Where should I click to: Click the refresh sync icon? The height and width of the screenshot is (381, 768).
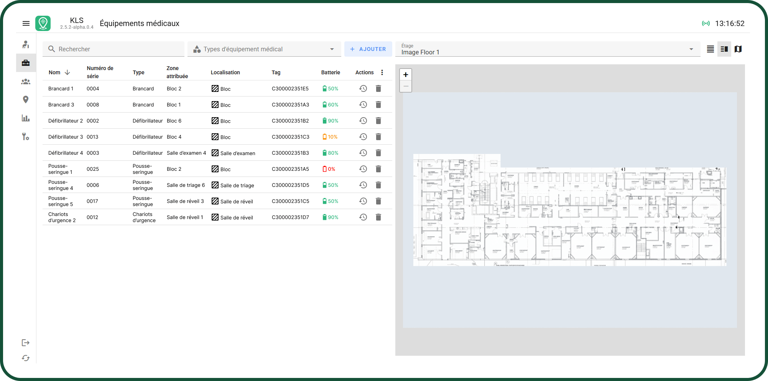26,358
